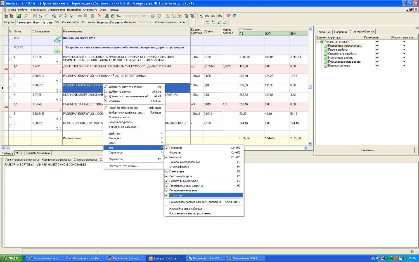Open the Список открытых окон dropdown
This screenshot has height=262, width=419.
click(171, 22)
